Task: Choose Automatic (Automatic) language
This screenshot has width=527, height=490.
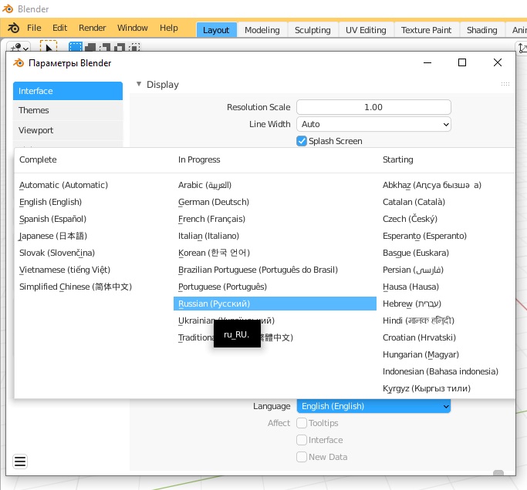Action: (63, 185)
